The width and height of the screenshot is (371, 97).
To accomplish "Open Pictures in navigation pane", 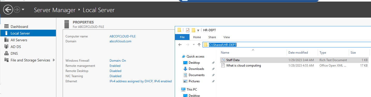I will coord(194,81).
